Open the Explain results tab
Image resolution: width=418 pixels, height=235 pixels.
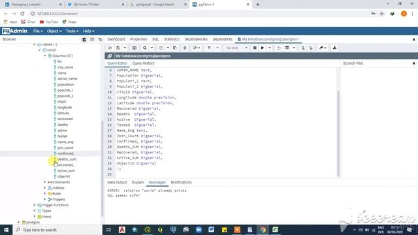click(138, 183)
